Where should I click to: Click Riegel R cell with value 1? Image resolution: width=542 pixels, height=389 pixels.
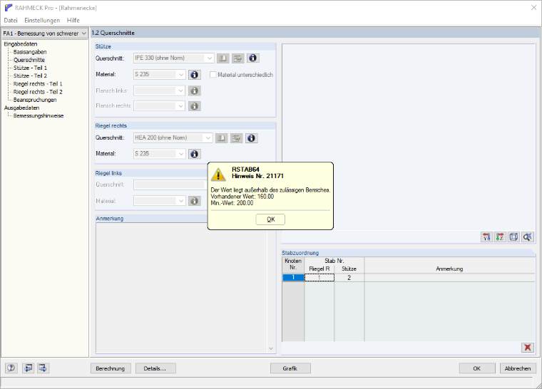[x=319, y=277]
